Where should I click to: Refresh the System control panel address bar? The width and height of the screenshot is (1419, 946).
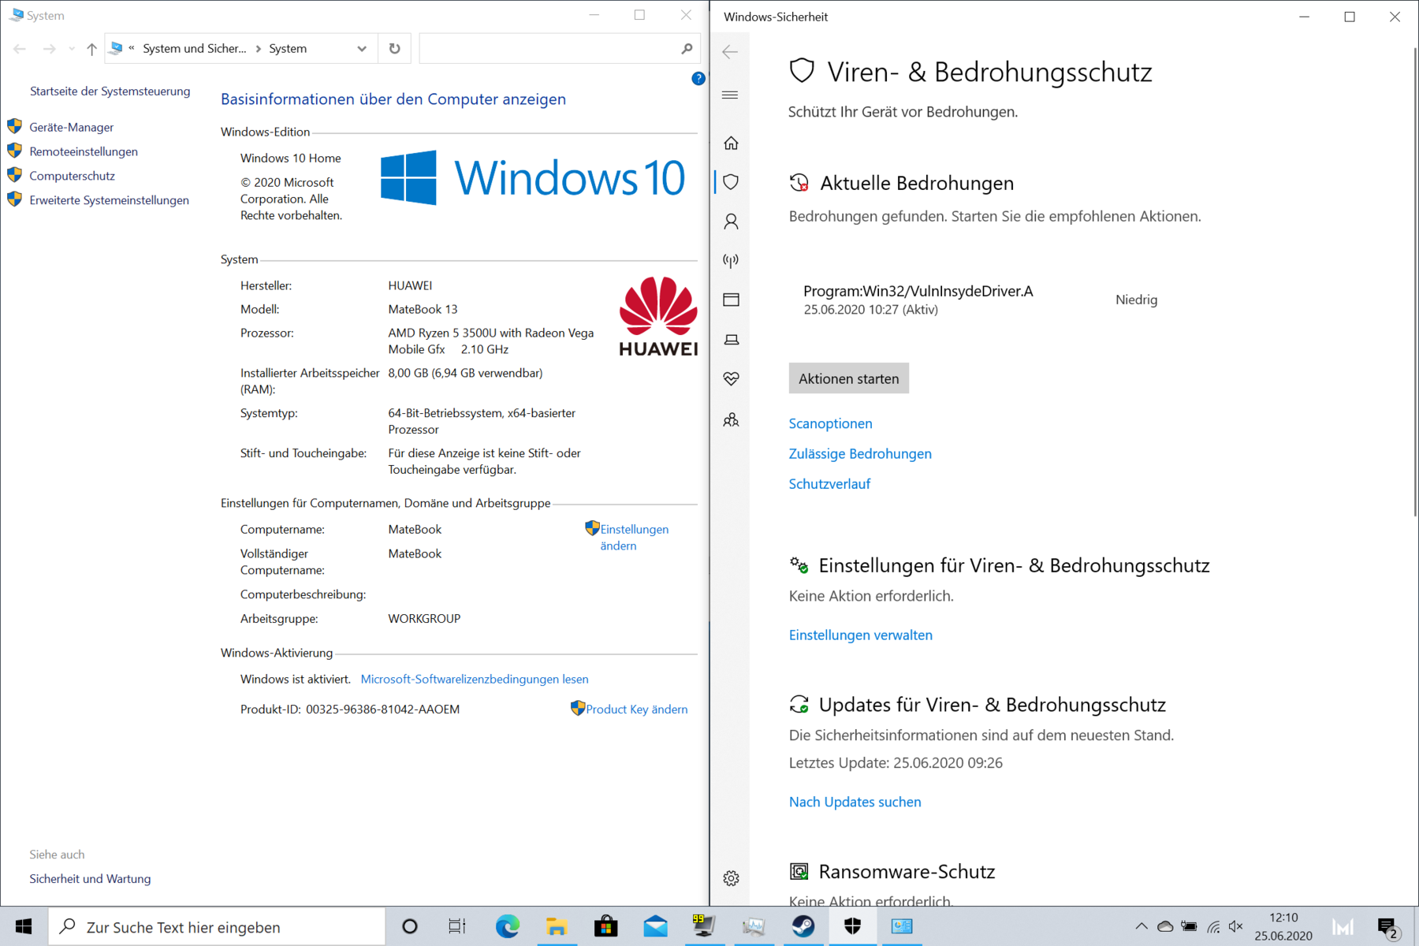coord(395,48)
